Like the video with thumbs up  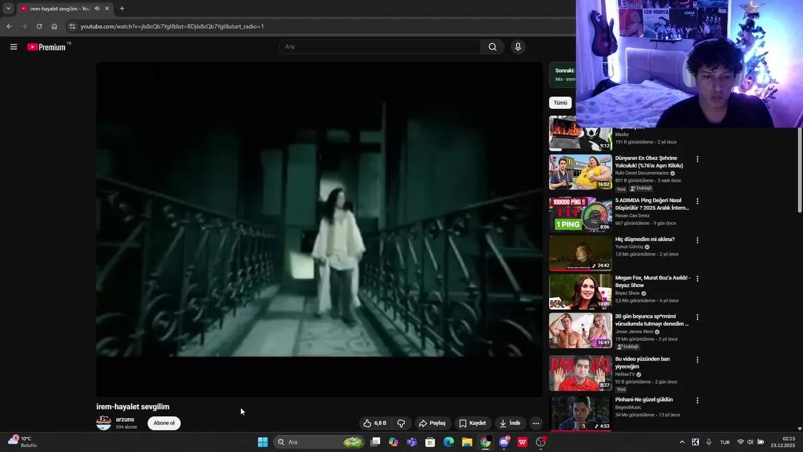[x=375, y=423]
